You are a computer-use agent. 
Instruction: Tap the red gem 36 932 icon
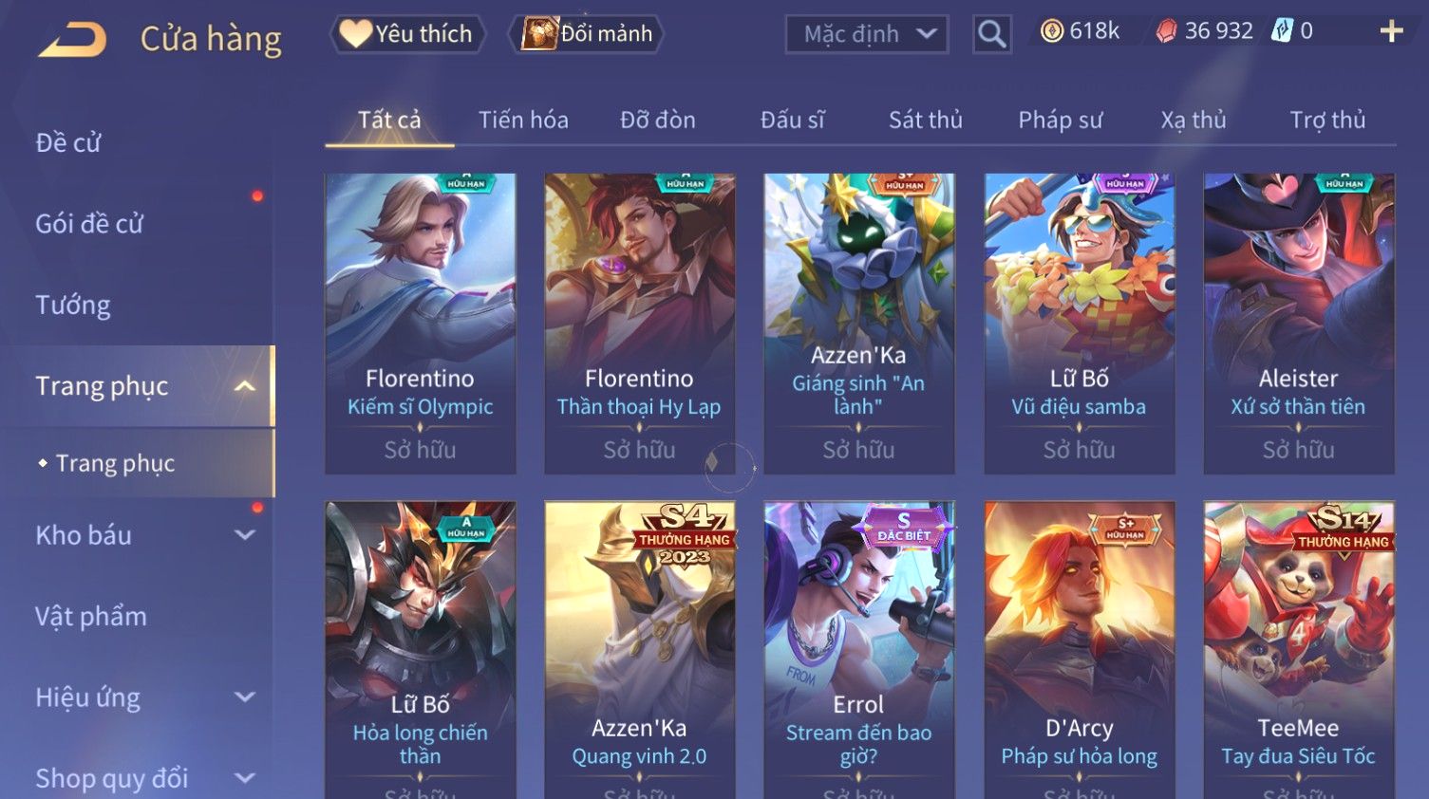coord(1166,31)
